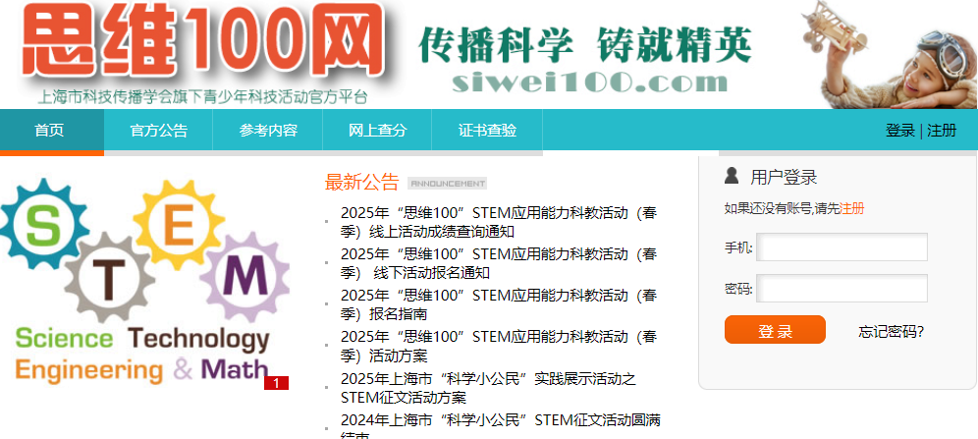Select slide indicator number 1
The width and height of the screenshot is (978, 439).
[x=276, y=383]
